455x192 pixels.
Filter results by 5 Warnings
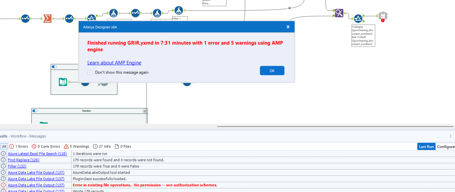point(76,146)
